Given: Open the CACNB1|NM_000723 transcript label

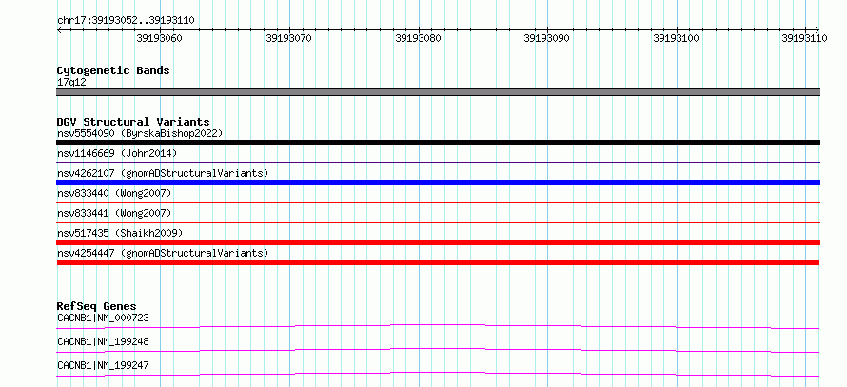Looking at the screenshot, I should click(103, 318).
